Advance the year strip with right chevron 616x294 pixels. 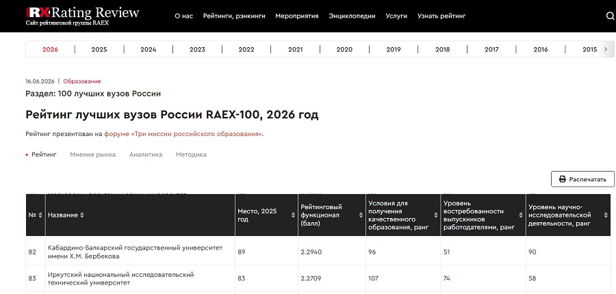606,49
